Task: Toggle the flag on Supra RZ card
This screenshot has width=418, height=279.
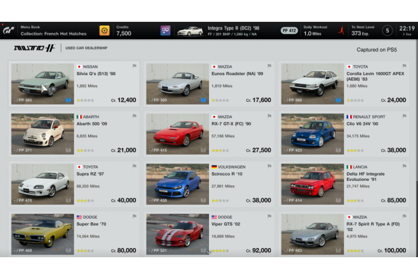Action: [134, 166]
